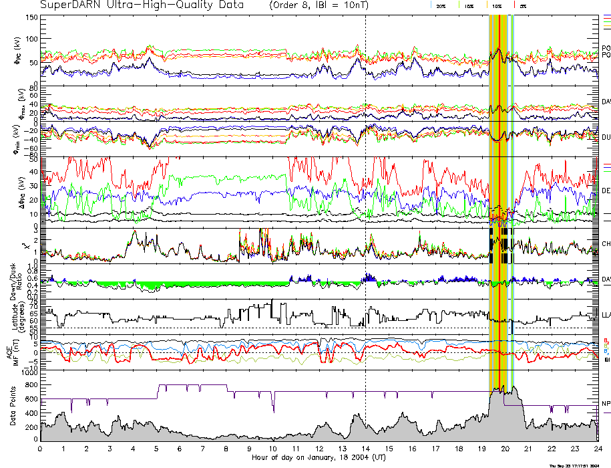Click hour tick label 10 on the time axis
This screenshot has height=468, width=611.
272,449
